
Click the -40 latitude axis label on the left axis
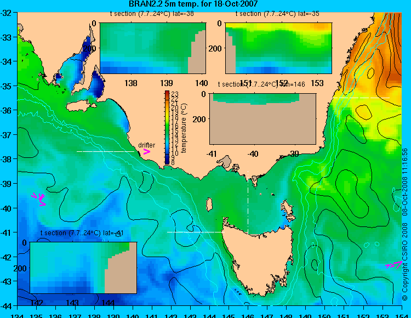pos(6,208)
